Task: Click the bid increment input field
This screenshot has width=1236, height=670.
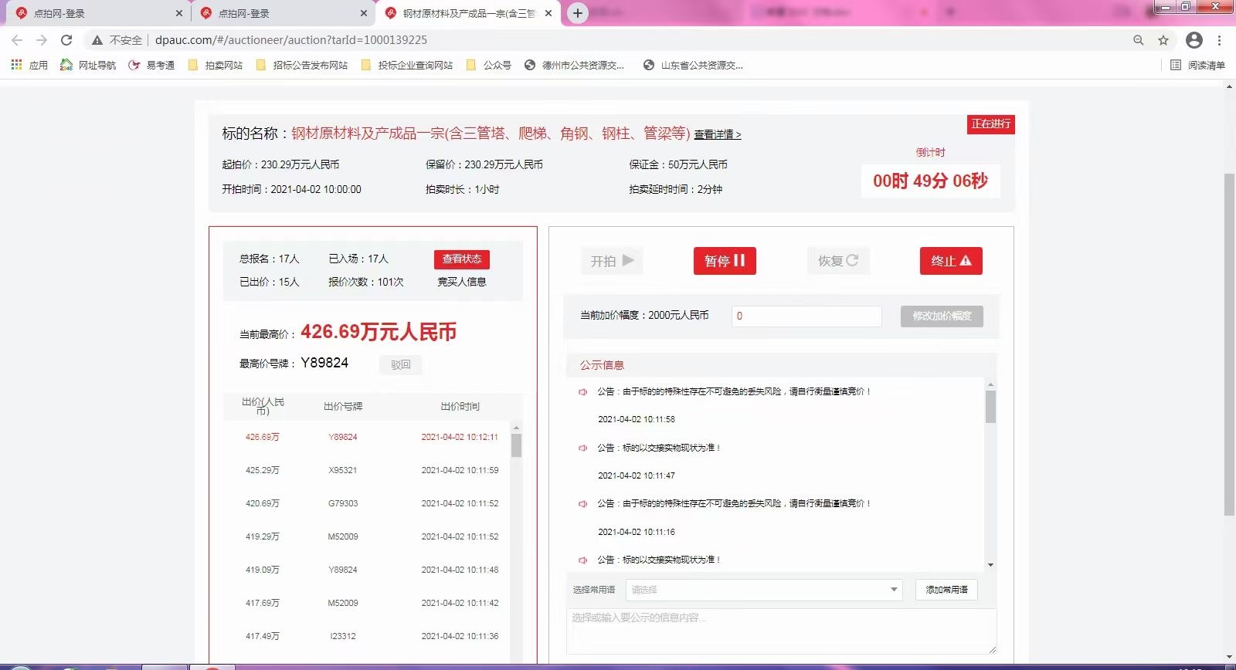Action: tap(806, 316)
